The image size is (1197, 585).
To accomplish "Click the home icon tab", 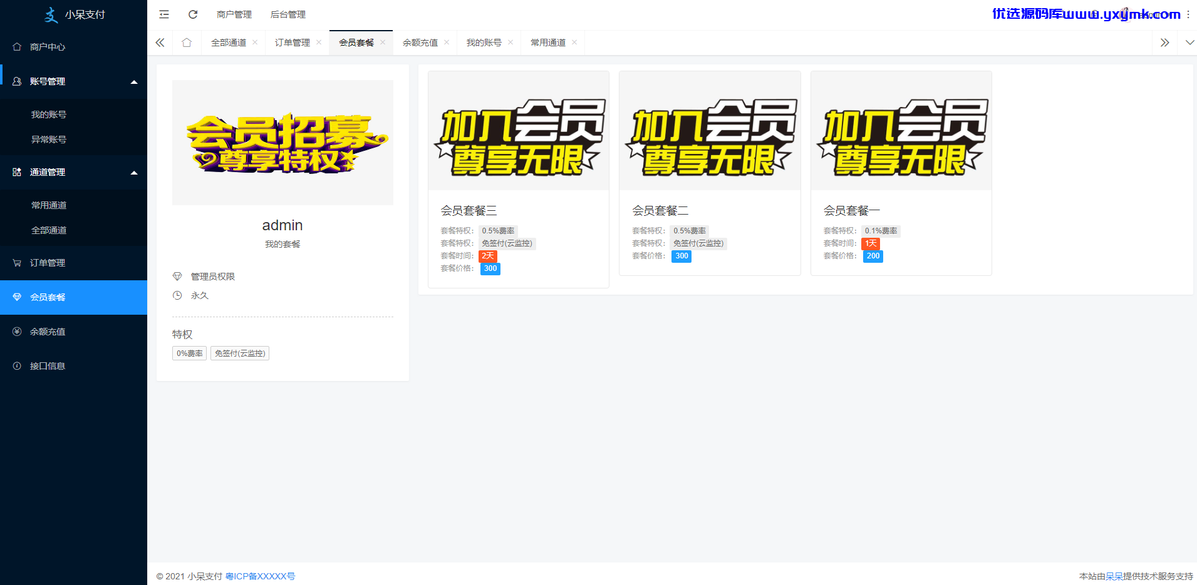I will (187, 43).
